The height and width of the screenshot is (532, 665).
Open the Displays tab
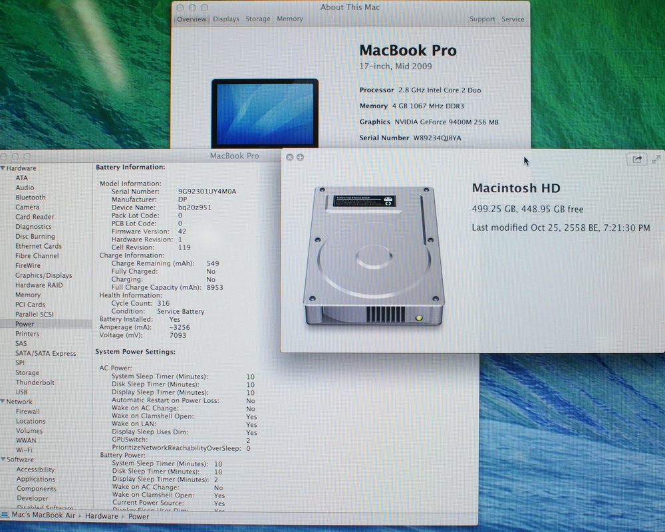[x=226, y=19]
